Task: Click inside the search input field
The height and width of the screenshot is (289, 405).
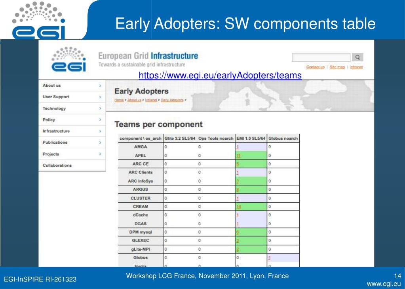Action: (321, 57)
